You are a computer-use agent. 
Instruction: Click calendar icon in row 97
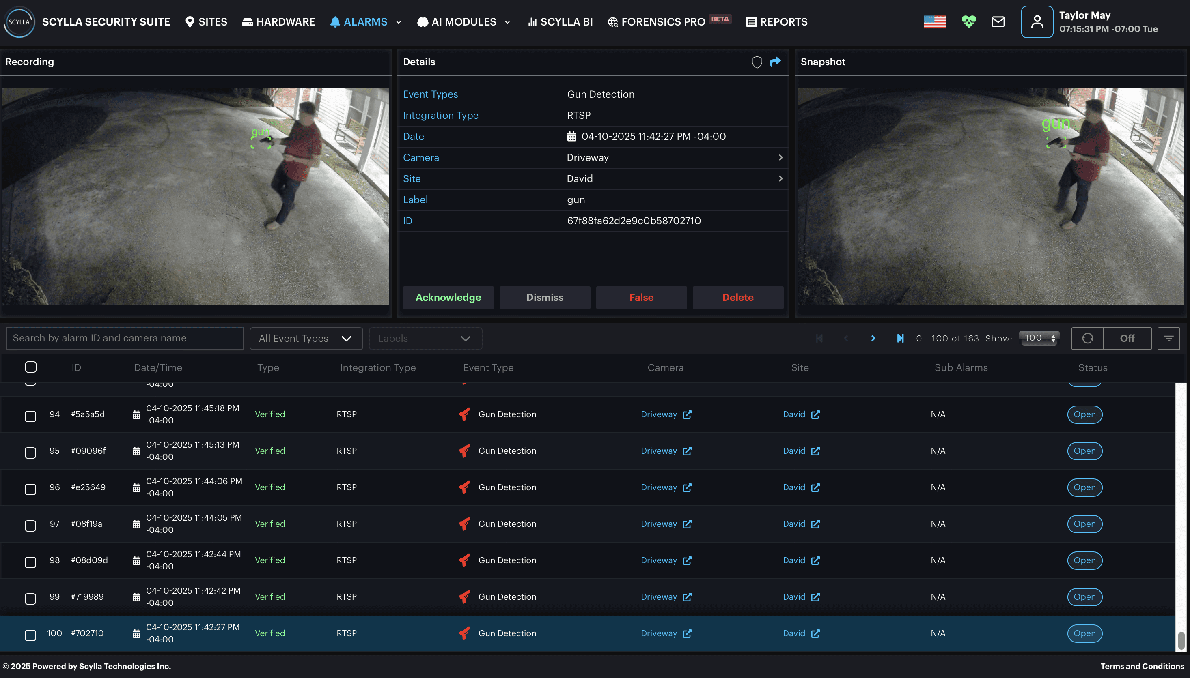coord(136,524)
